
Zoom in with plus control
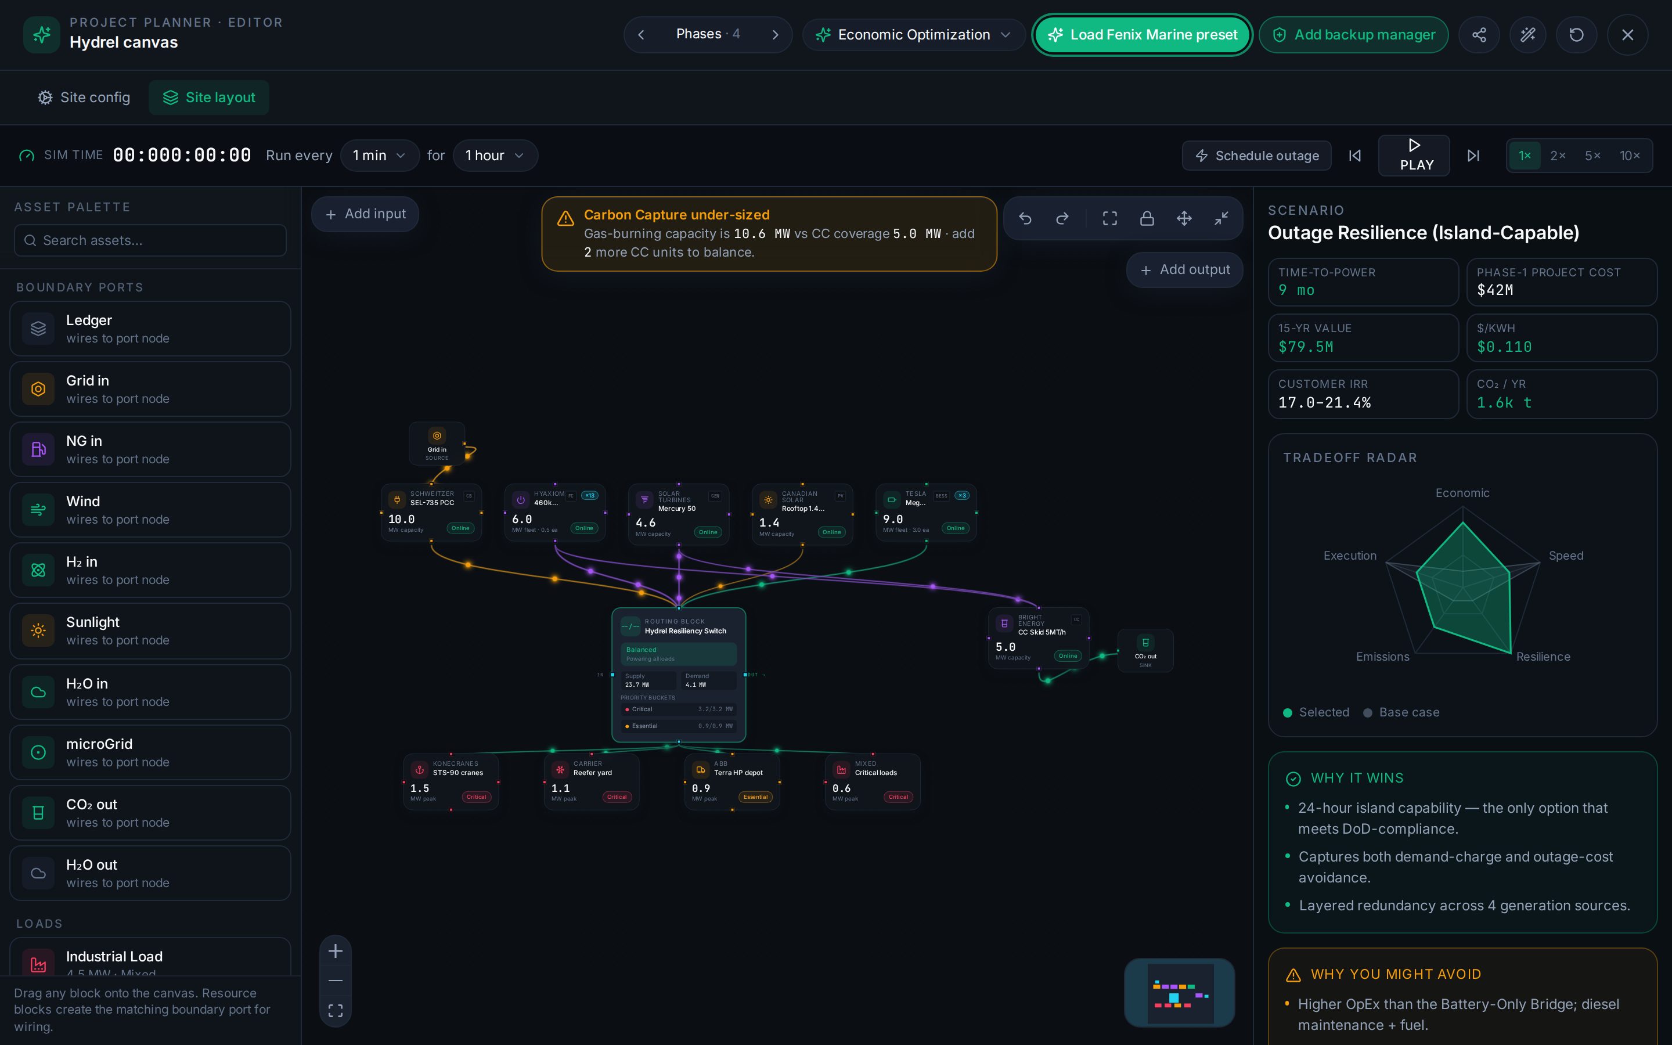point(335,951)
